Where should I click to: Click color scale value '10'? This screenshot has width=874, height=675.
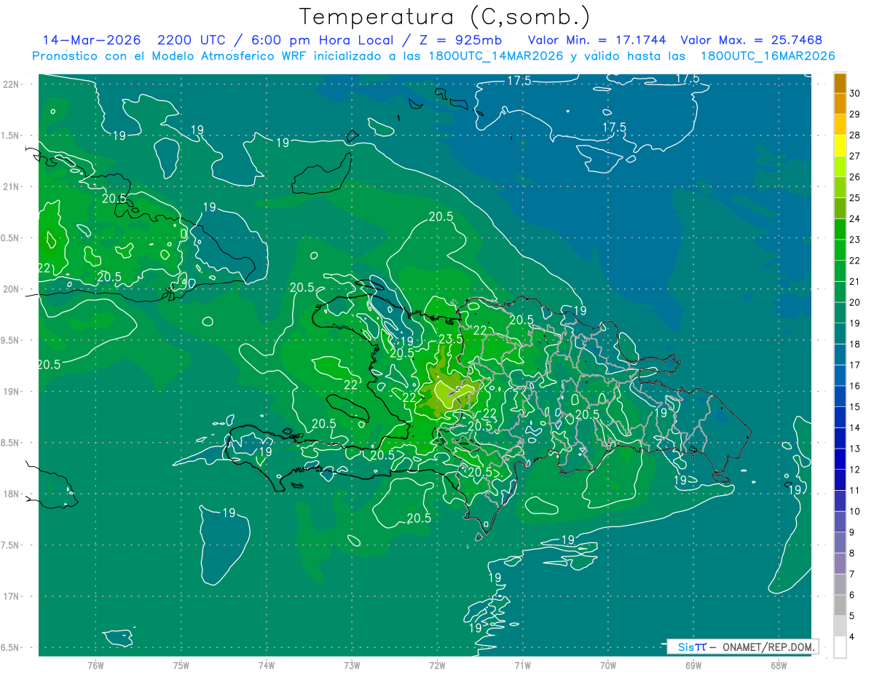(855, 511)
